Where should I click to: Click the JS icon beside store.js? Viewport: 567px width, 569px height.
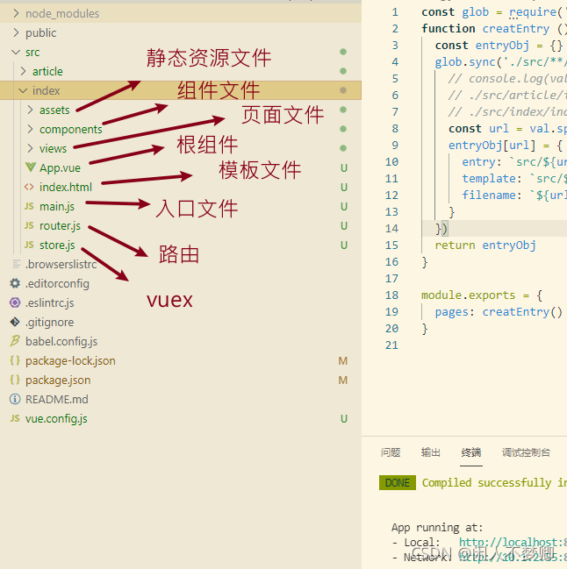click(x=29, y=245)
